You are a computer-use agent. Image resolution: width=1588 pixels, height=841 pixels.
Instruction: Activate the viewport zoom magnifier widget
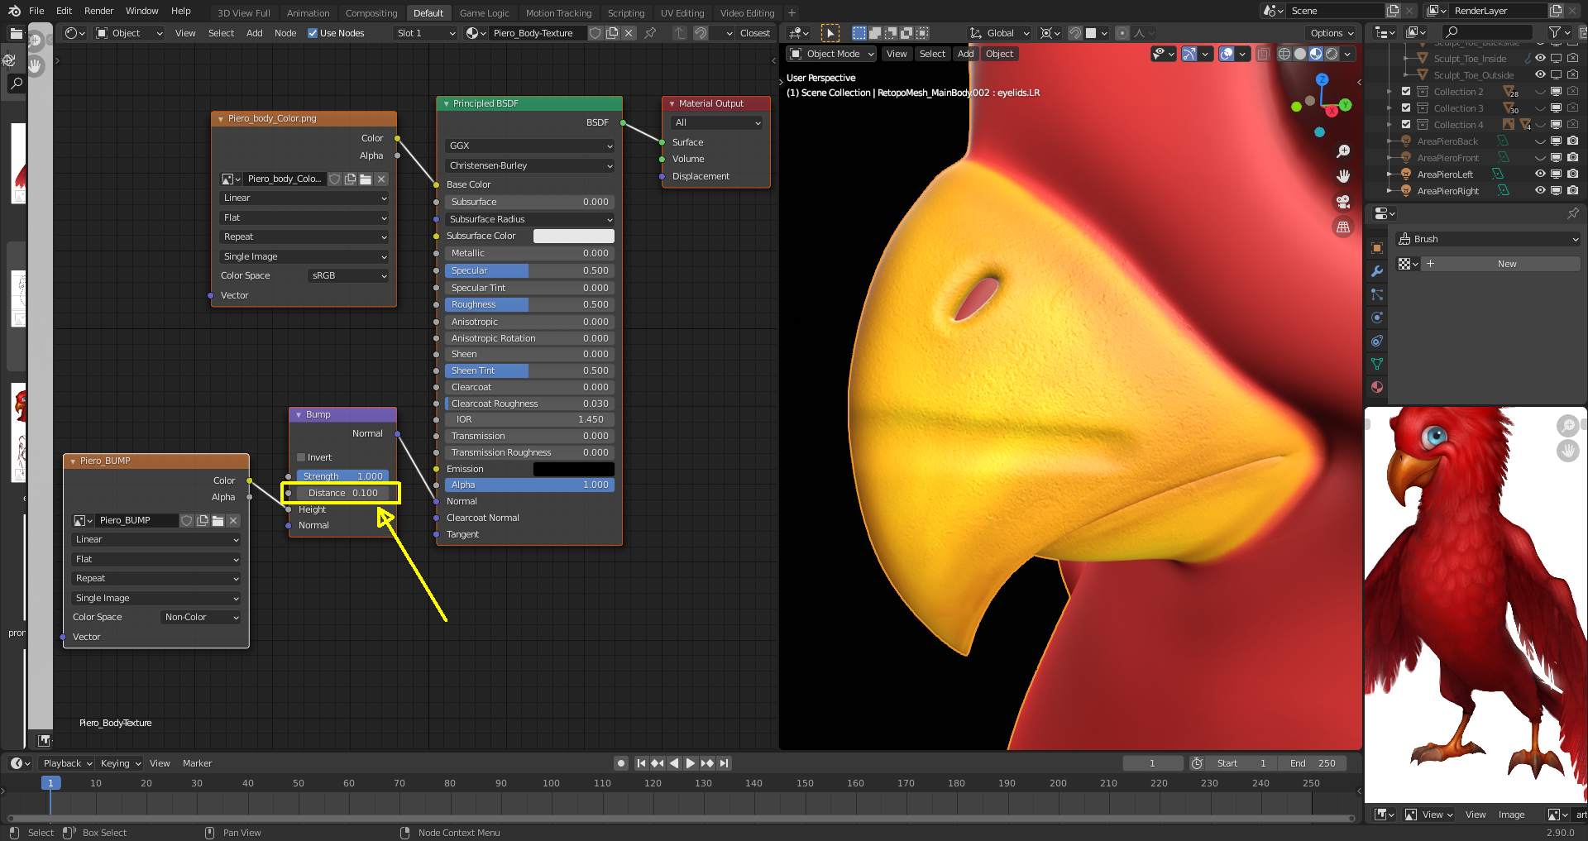pos(1343,151)
